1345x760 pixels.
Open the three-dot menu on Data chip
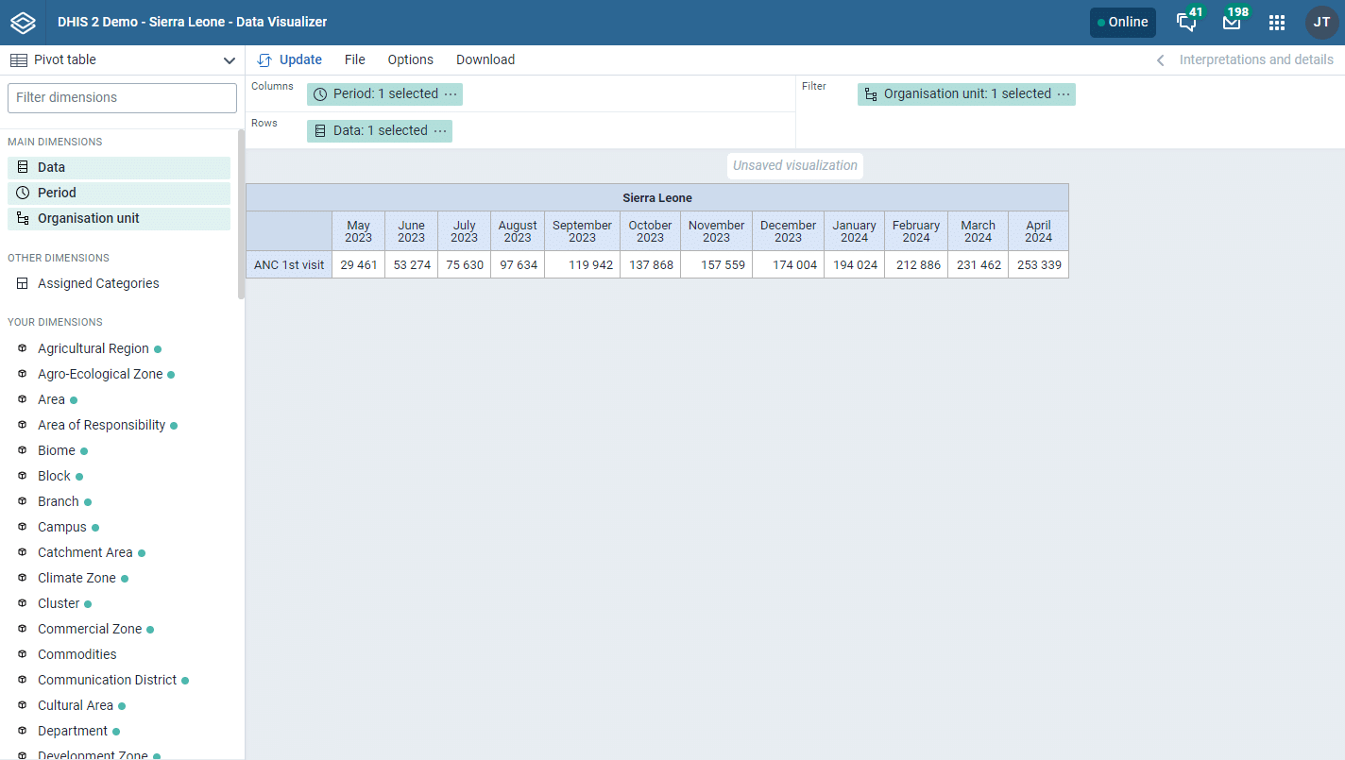[x=440, y=131]
